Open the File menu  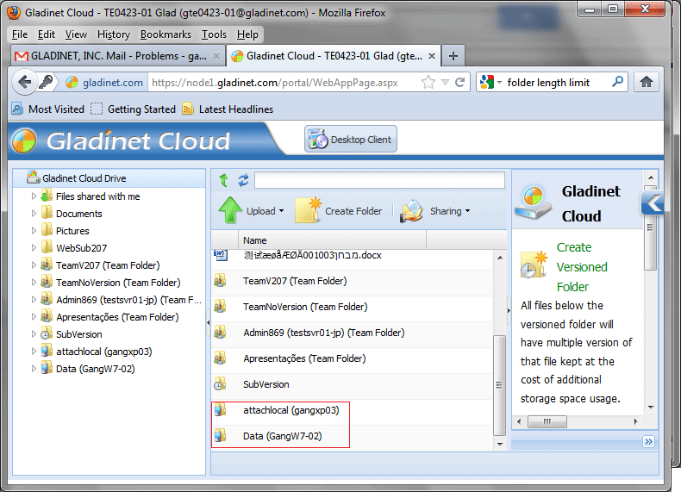click(x=20, y=34)
